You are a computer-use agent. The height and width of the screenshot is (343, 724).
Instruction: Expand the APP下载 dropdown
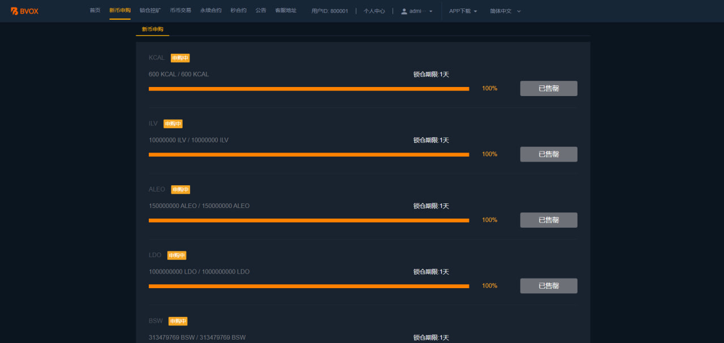[x=463, y=11]
